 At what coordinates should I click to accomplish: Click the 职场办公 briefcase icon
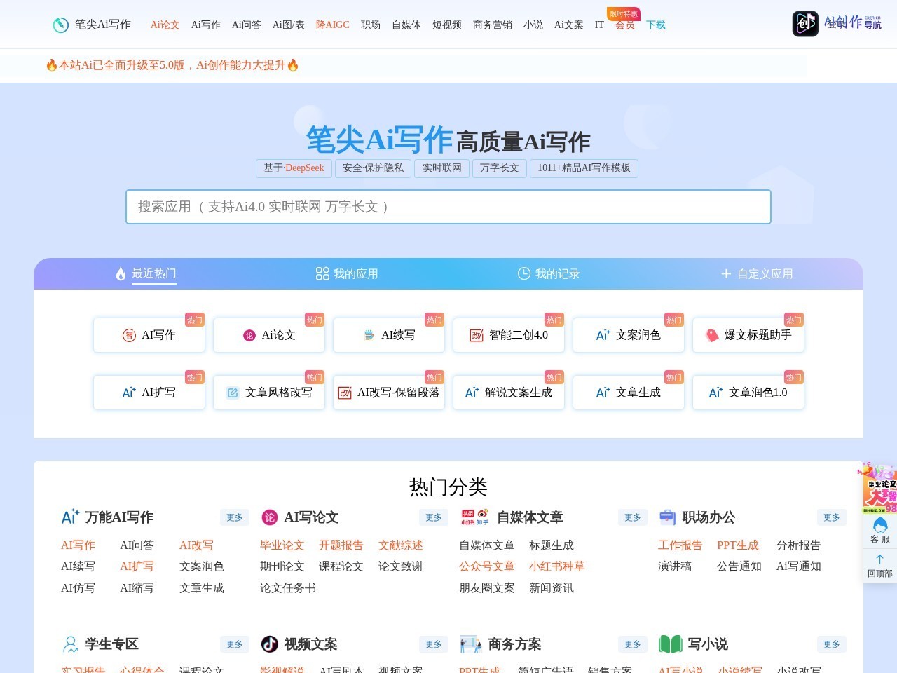coord(667,517)
